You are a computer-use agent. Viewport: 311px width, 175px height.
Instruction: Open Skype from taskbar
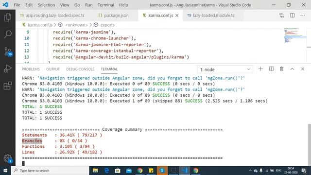pyautogui.click(x=162, y=171)
